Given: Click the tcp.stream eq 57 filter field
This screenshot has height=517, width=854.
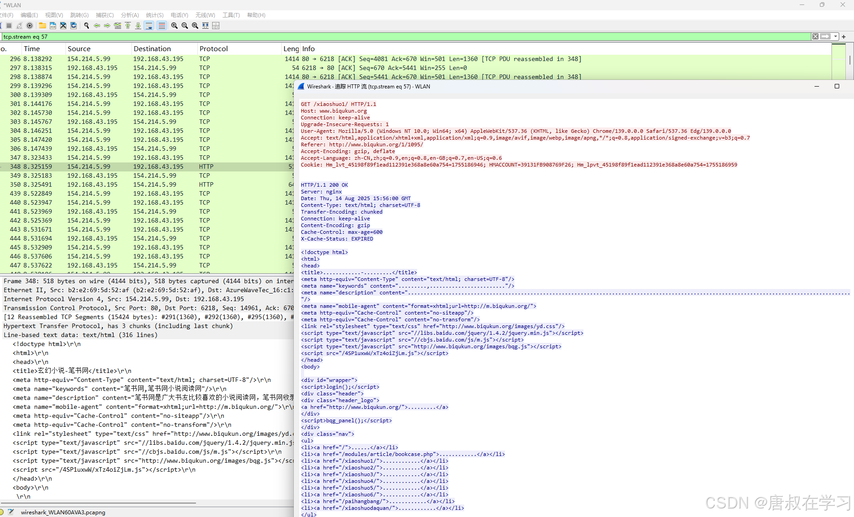Looking at the screenshot, I should (406, 37).
